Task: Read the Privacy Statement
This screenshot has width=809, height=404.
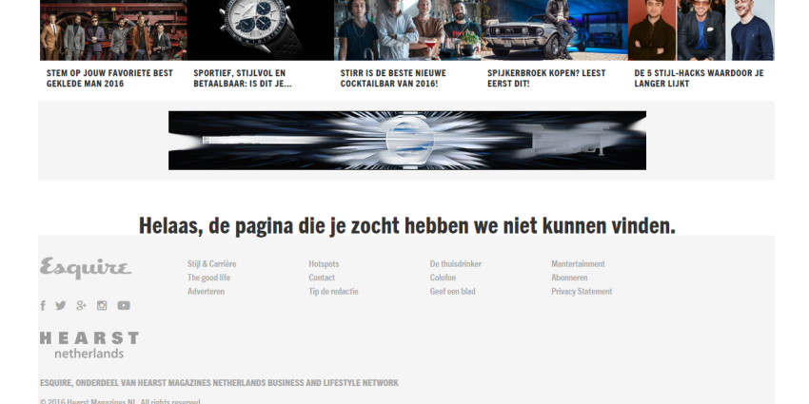Action: 582,292
